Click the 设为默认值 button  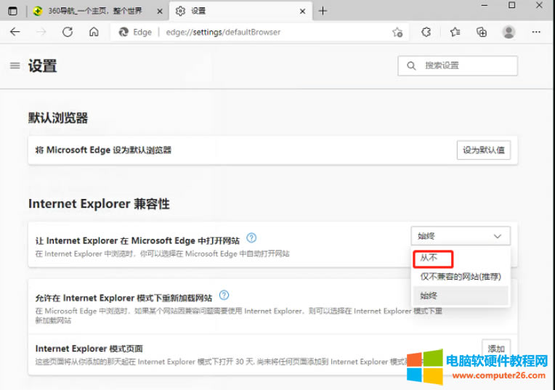[x=483, y=150]
